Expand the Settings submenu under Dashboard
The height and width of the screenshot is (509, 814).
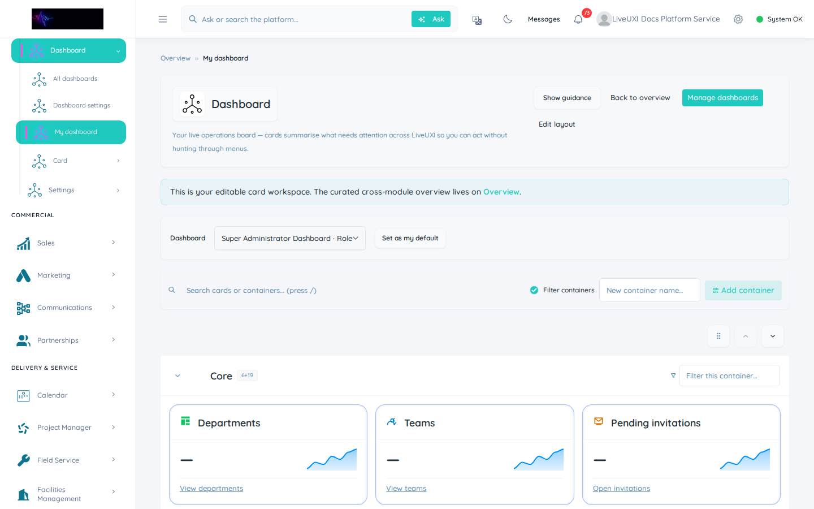coord(118,190)
